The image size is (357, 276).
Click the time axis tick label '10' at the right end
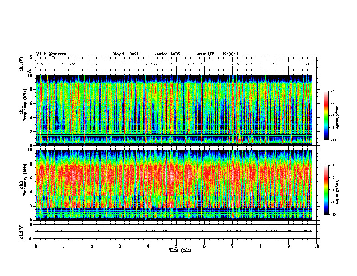click(317, 246)
